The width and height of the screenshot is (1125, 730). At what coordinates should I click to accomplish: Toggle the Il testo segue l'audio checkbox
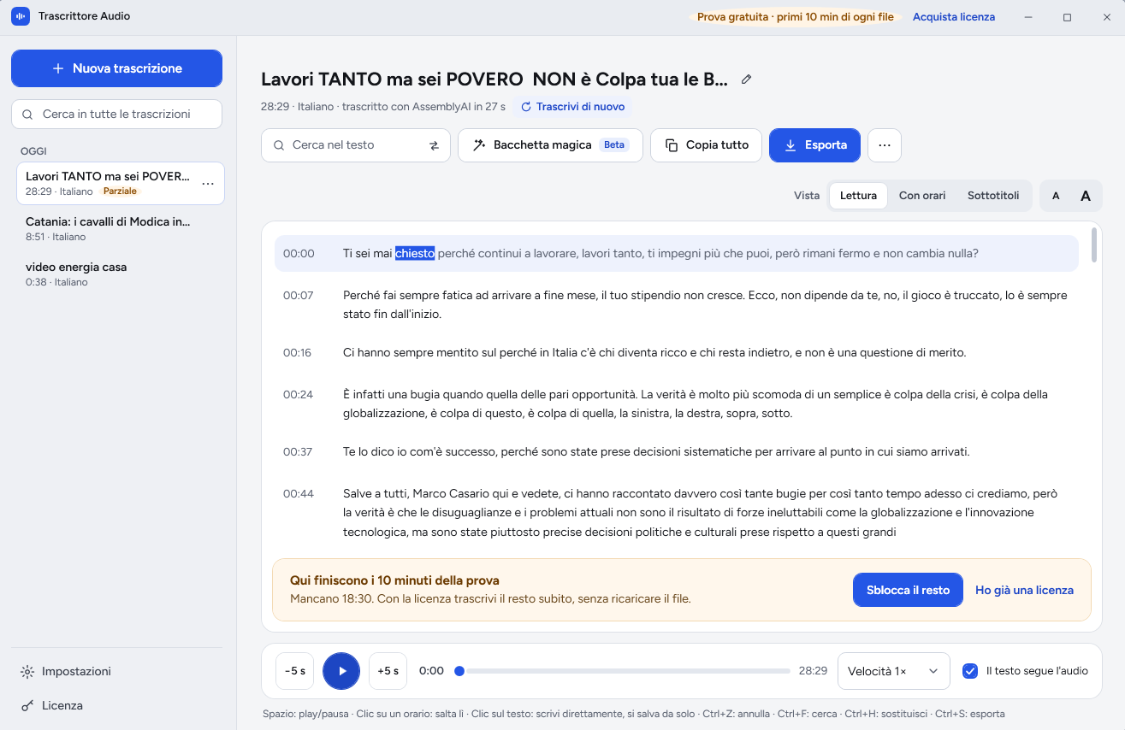pos(970,671)
